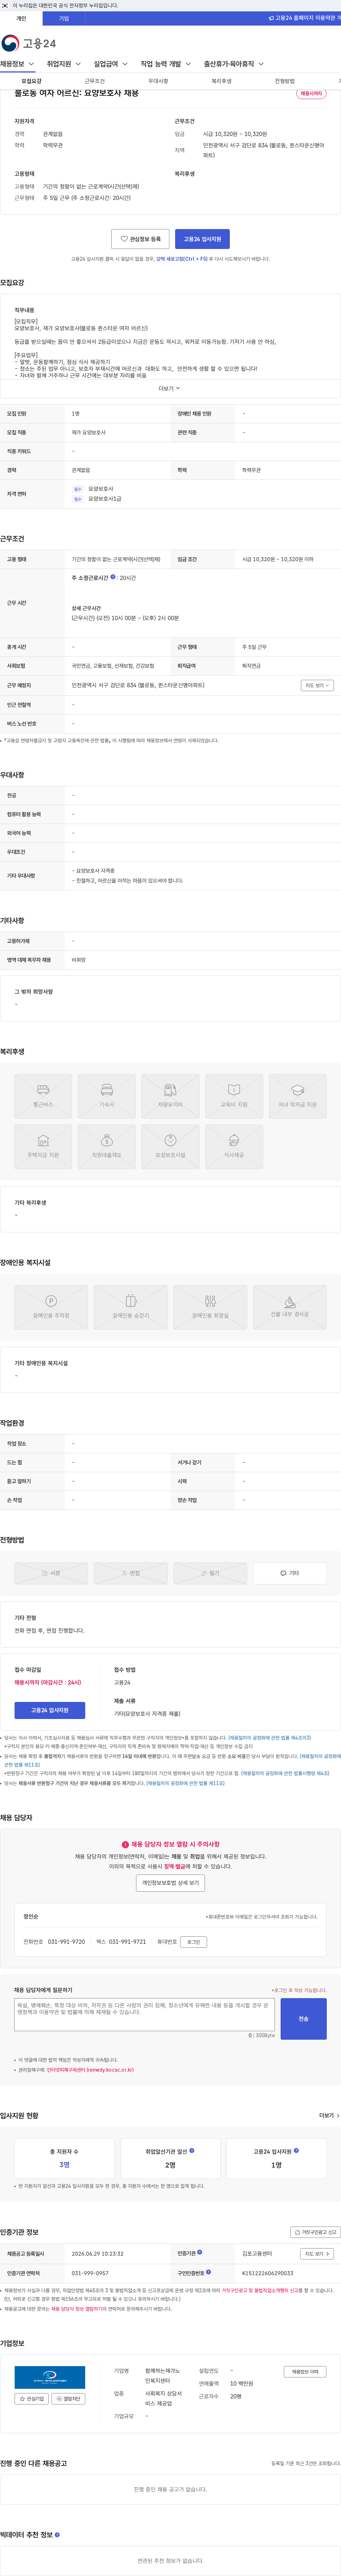Open the 인터넷피해구제센터 link

click(x=90, y=2070)
